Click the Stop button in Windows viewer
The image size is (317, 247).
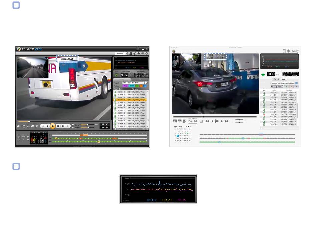tap(58, 126)
